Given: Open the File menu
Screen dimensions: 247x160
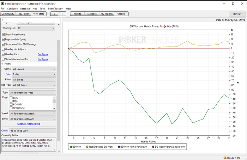Looking at the screenshot, I should click(3, 9).
